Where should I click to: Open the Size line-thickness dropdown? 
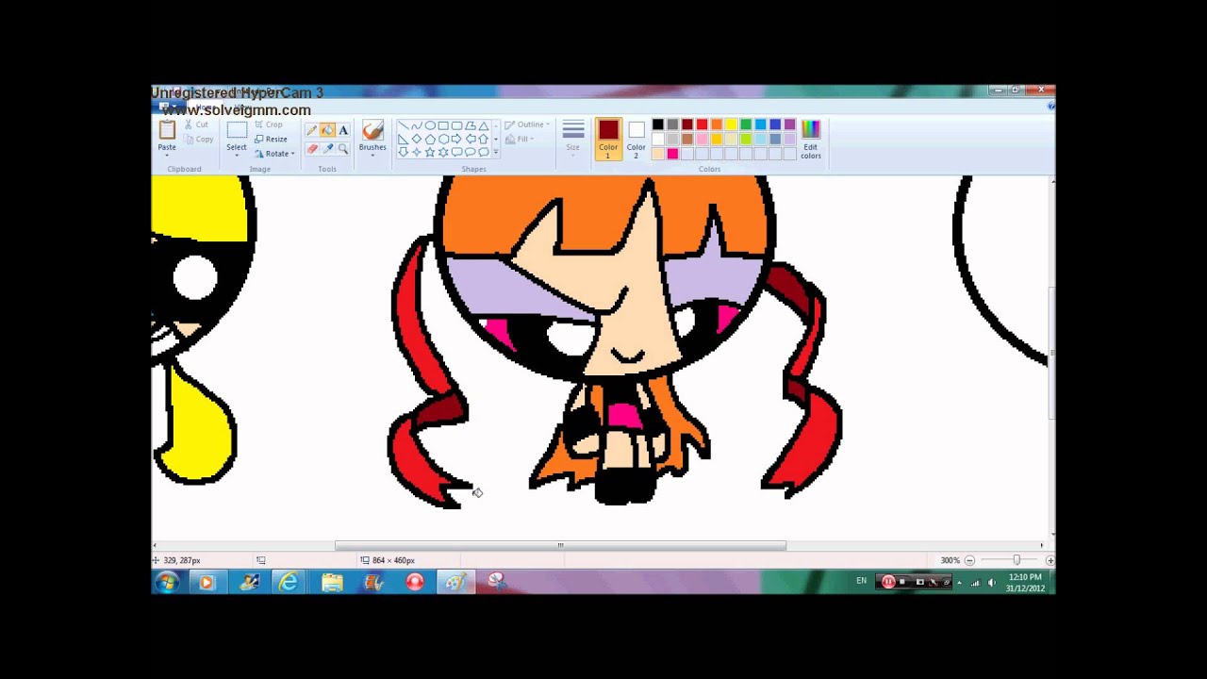tap(573, 139)
